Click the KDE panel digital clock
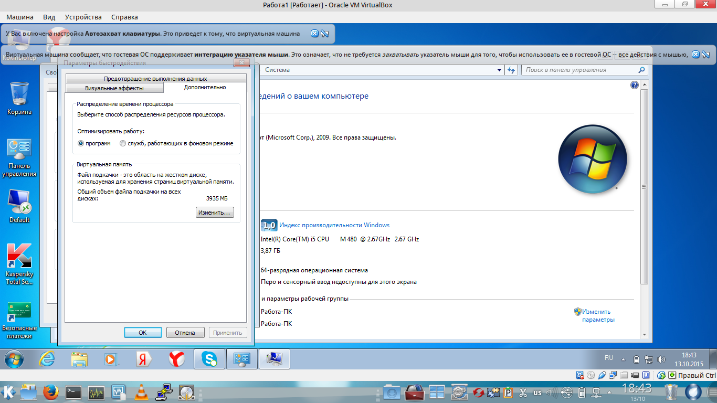The image size is (717, 403). pyautogui.click(x=637, y=392)
